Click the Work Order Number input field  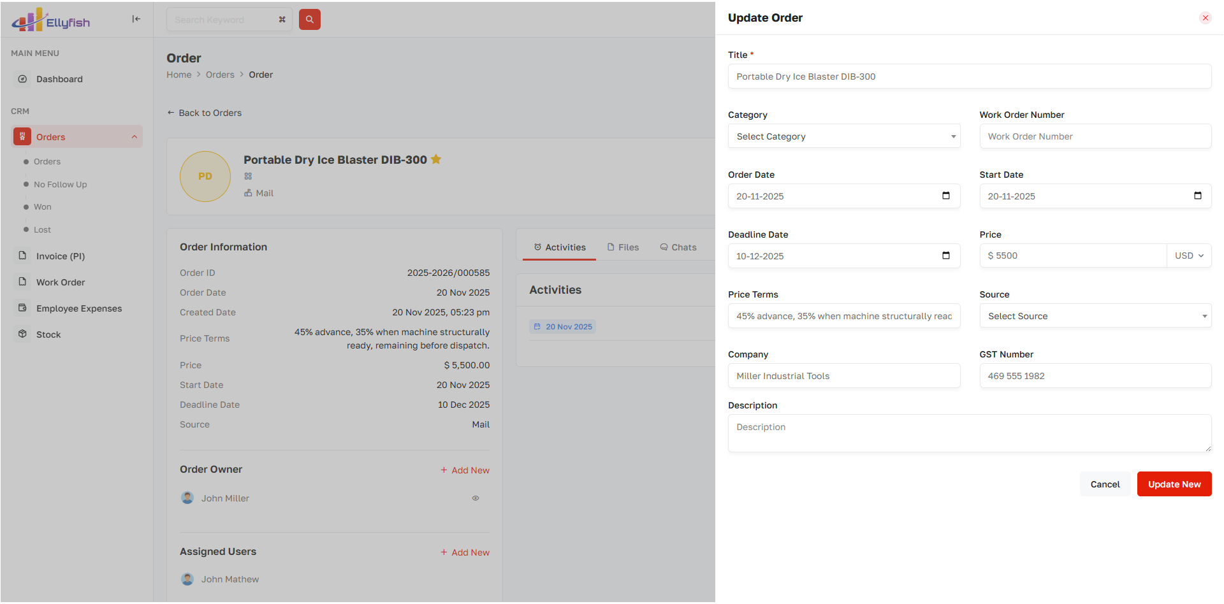click(x=1095, y=136)
